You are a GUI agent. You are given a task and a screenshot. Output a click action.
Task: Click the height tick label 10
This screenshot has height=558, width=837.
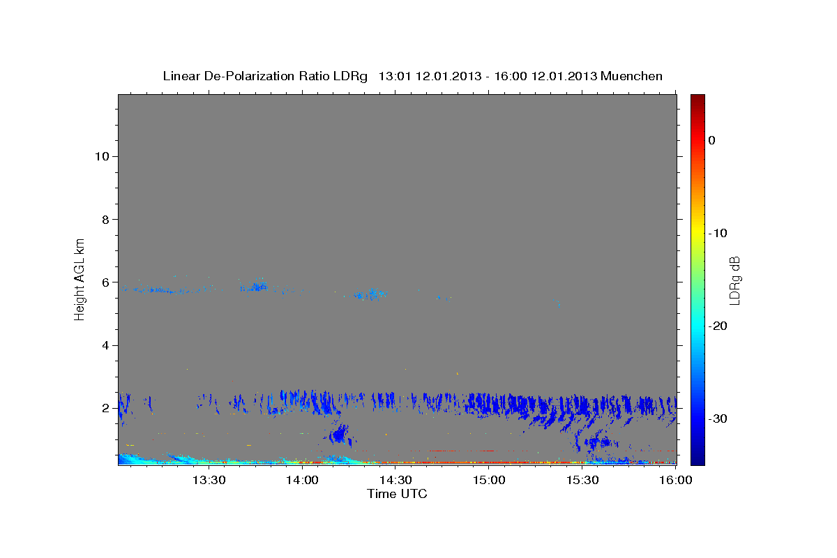pos(100,156)
